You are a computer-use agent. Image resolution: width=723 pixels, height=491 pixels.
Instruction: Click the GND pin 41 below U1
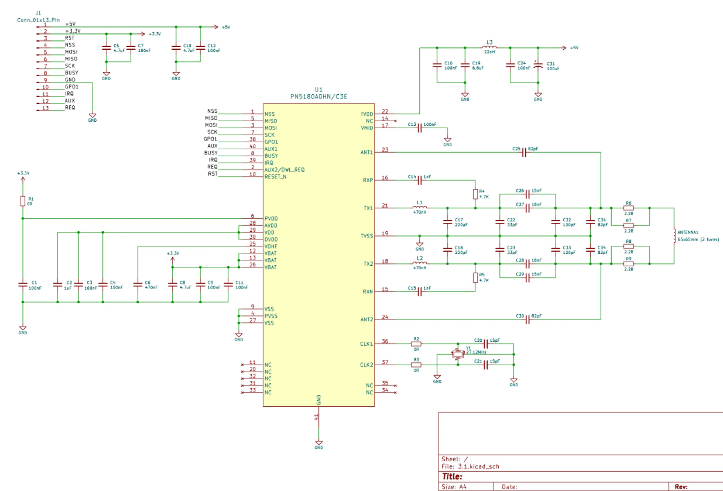pyautogui.click(x=318, y=416)
